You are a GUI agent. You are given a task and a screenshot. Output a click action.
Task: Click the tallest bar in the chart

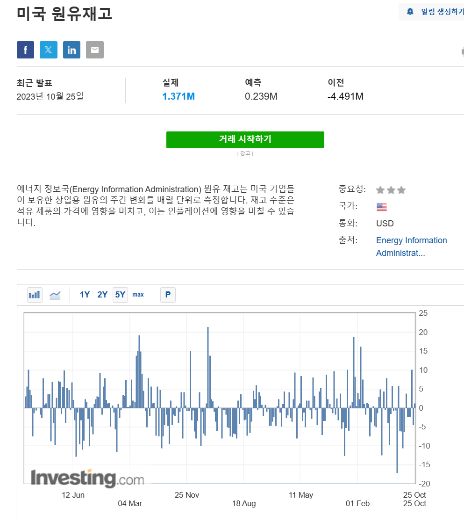tap(208, 368)
